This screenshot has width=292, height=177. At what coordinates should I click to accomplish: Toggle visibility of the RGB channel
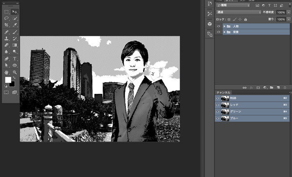[218, 98]
